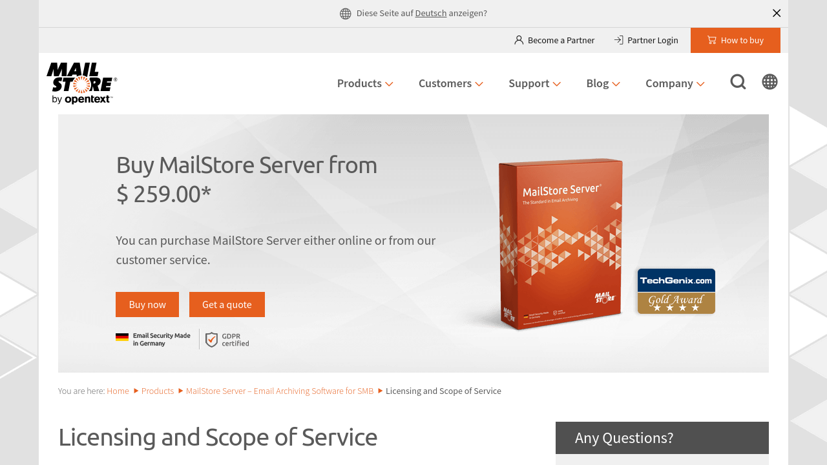Click the TechGenix Gold Award badge
This screenshot has width=827, height=465.
pyautogui.click(x=676, y=291)
